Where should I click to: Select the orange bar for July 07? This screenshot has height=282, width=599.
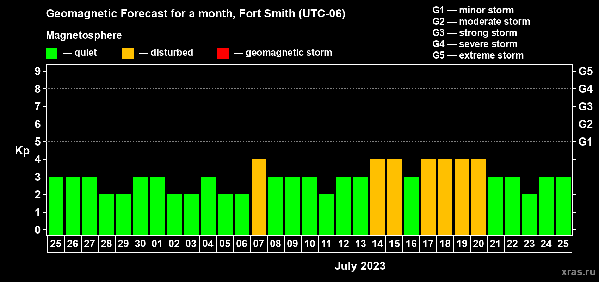pos(259,197)
